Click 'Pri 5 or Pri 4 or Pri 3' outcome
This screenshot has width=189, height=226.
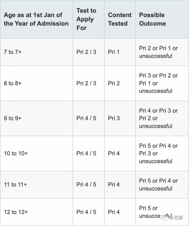158,153
